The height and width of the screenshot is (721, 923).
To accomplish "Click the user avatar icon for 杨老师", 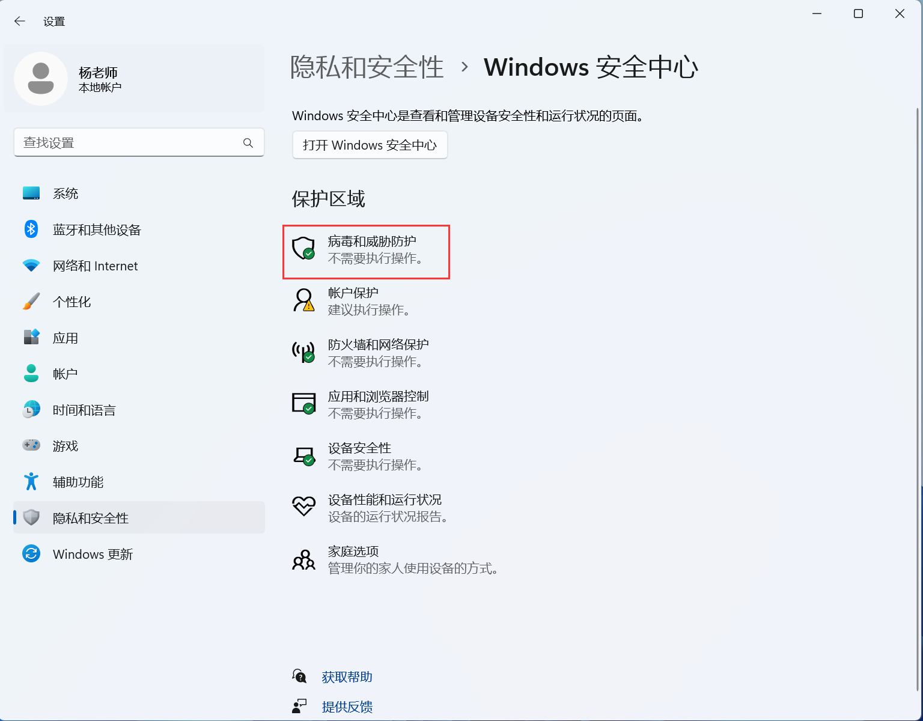I will (x=41, y=79).
